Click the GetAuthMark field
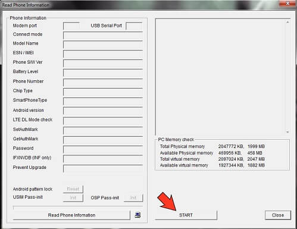 [103, 140]
